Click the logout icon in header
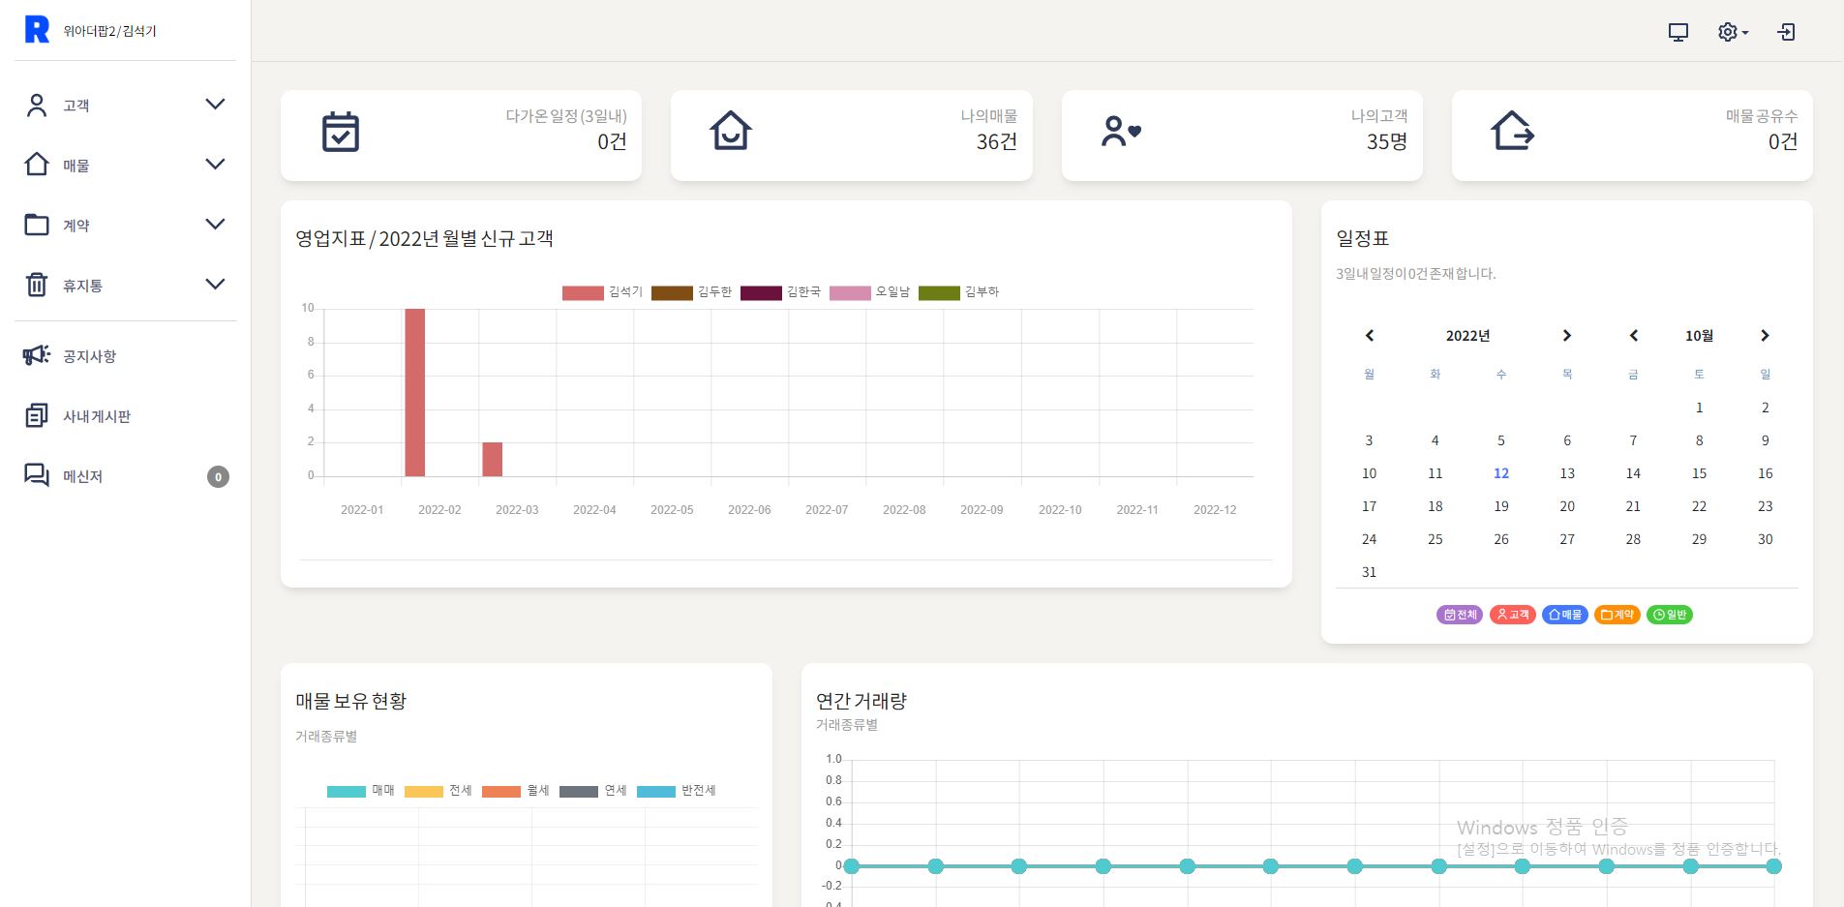The width and height of the screenshot is (1844, 907). (1786, 32)
